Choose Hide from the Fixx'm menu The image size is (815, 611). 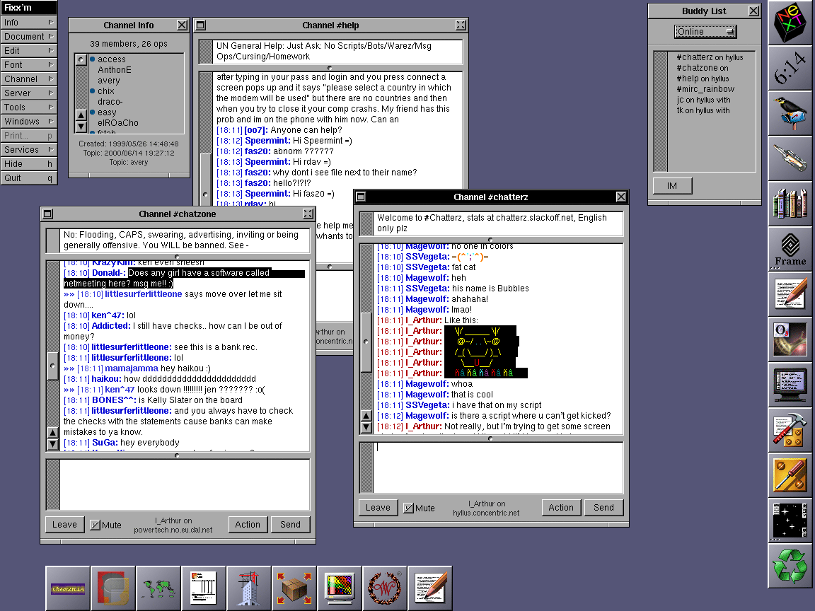click(x=28, y=163)
